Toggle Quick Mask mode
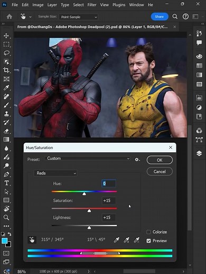The height and width of the screenshot is (274, 206). point(6,253)
